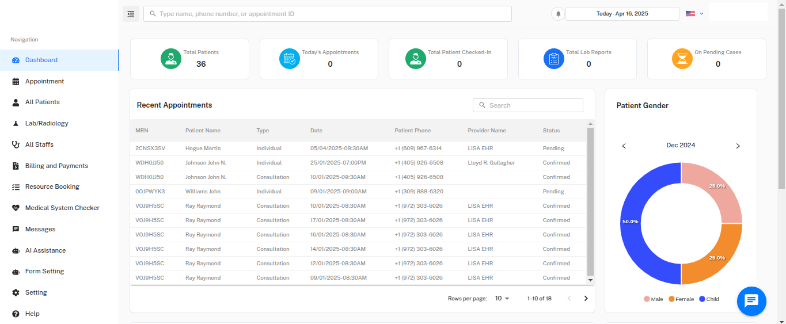The width and height of the screenshot is (786, 324).
Task: Toggle the Male legend item in chart
Action: [x=654, y=299]
